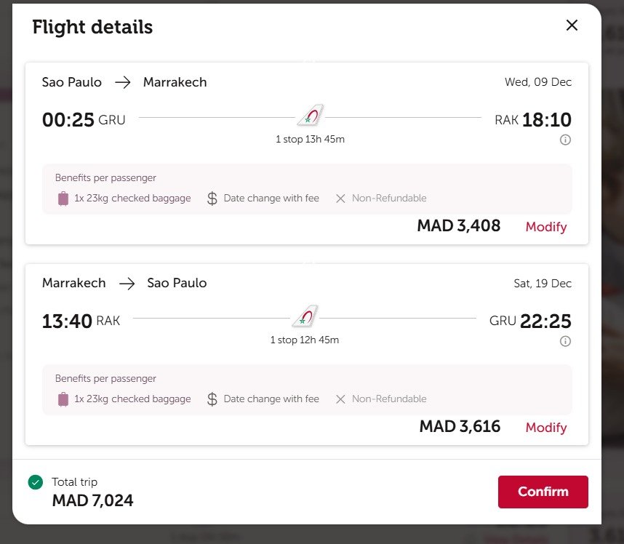The width and height of the screenshot is (624, 544).
Task: Confirm the trip selection
Action: click(543, 492)
